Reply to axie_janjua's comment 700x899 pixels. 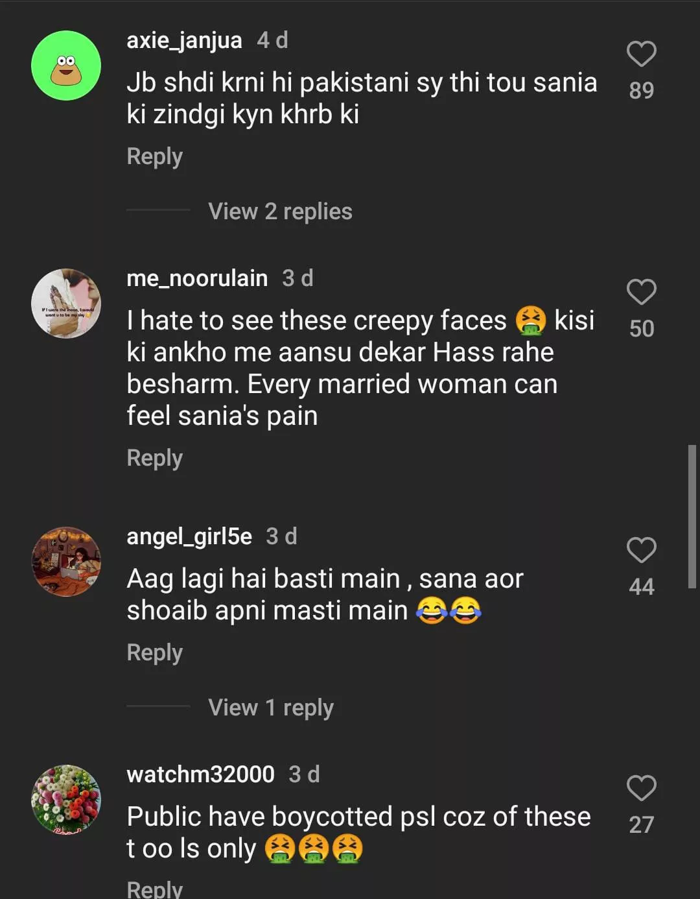tap(154, 156)
